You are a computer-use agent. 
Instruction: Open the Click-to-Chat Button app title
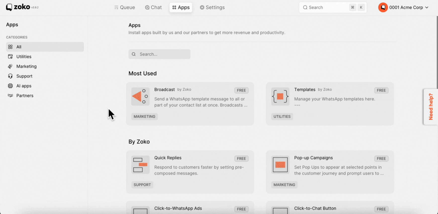point(315,208)
